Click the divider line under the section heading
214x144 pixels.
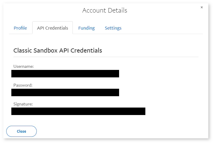(106, 57)
